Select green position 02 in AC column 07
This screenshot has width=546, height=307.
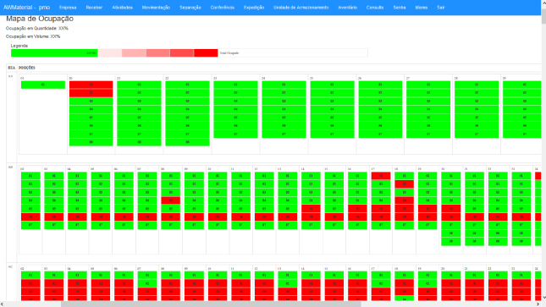point(147,283)
